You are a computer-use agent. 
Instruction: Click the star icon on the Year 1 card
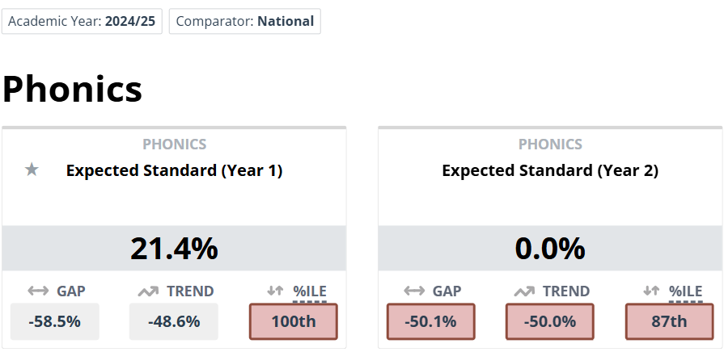click(x=32, y=170)
